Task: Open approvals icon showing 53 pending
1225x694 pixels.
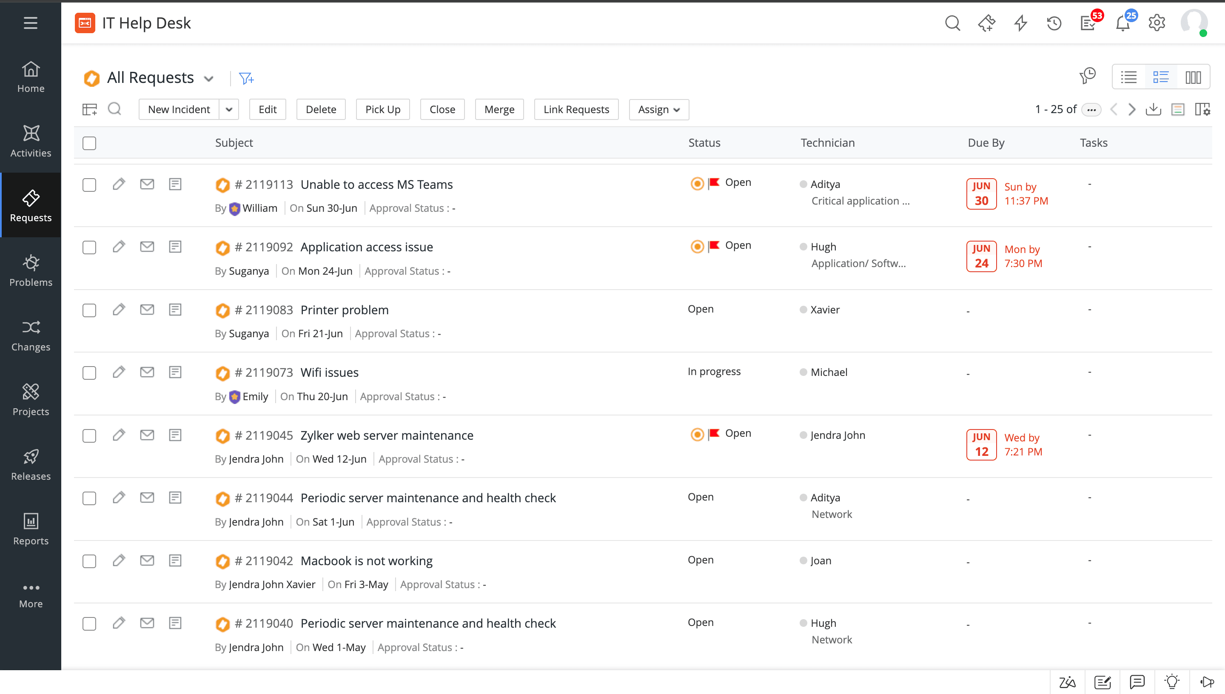Action: [1088, 23]
